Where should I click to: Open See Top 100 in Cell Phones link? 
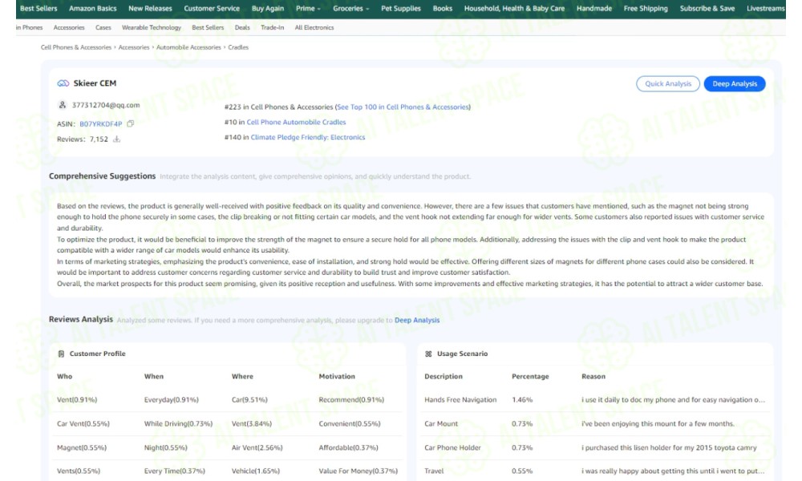(x=403, y=107)
